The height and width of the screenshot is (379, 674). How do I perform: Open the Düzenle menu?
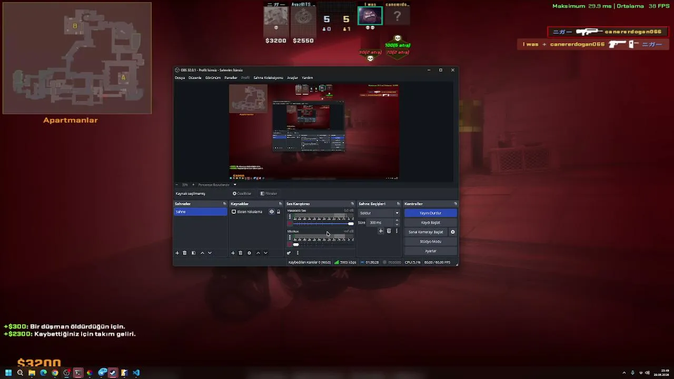point(195,78)
